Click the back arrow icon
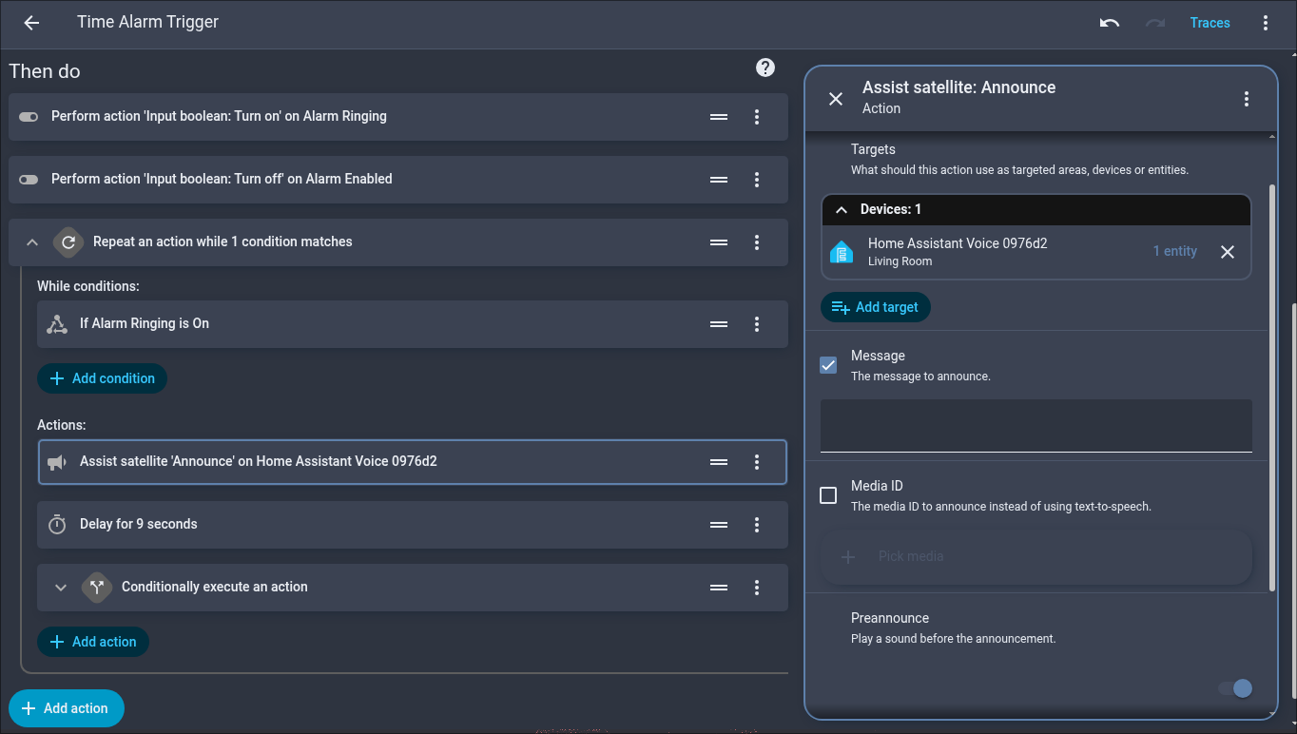The height and width of the screenshot is (734, 1297). 31,23
